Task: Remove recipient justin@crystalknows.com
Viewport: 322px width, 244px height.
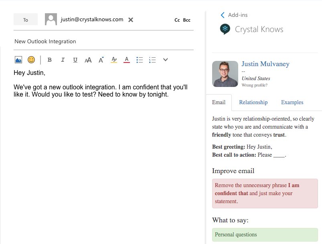Action: pyautogui.click(x=131, y=20)
